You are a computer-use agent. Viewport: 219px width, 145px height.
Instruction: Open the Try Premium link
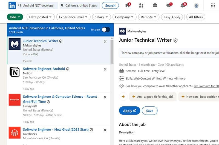click(206, 86)
